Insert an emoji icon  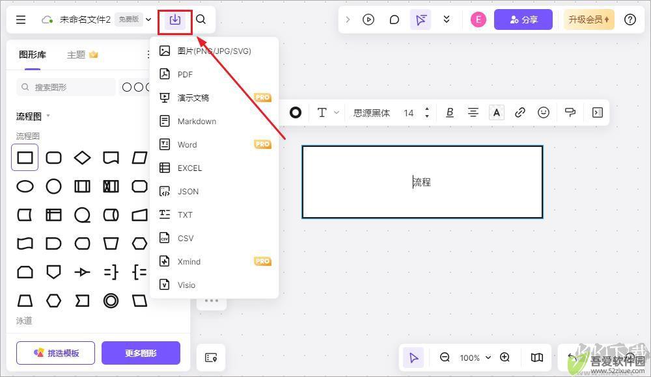tap(544, 112)
